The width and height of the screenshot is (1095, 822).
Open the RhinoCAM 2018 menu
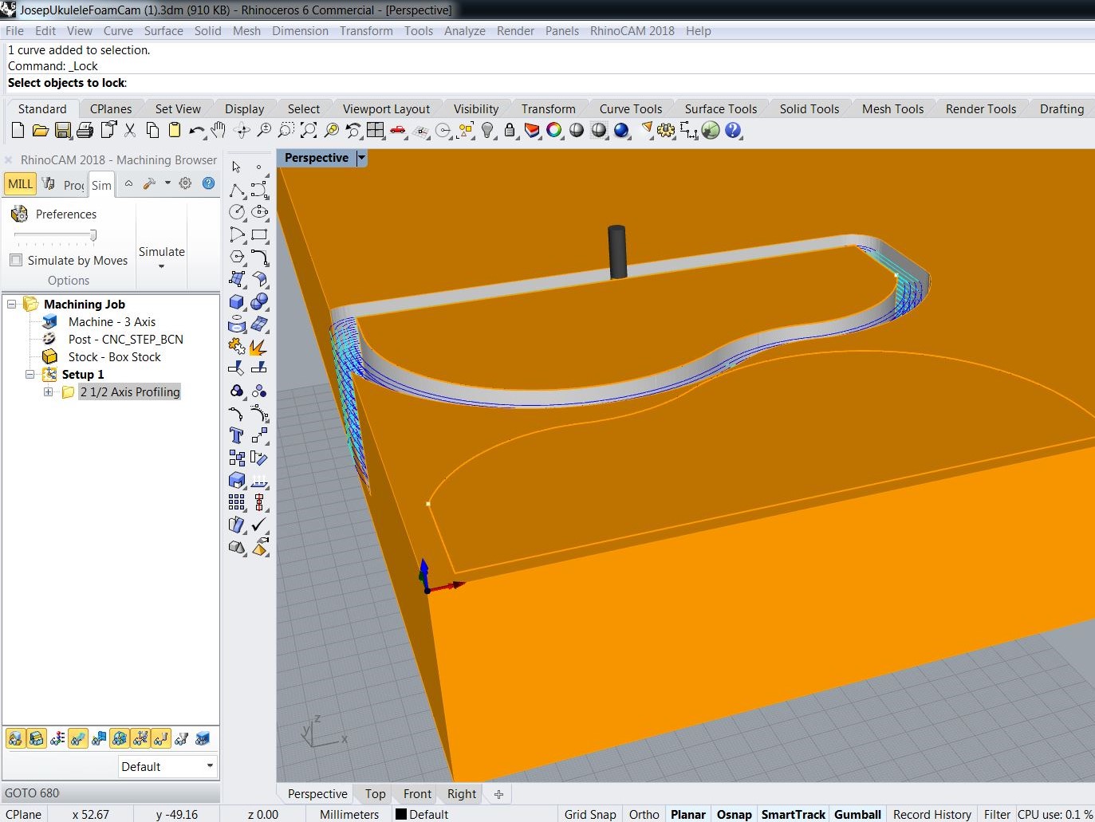632,31
